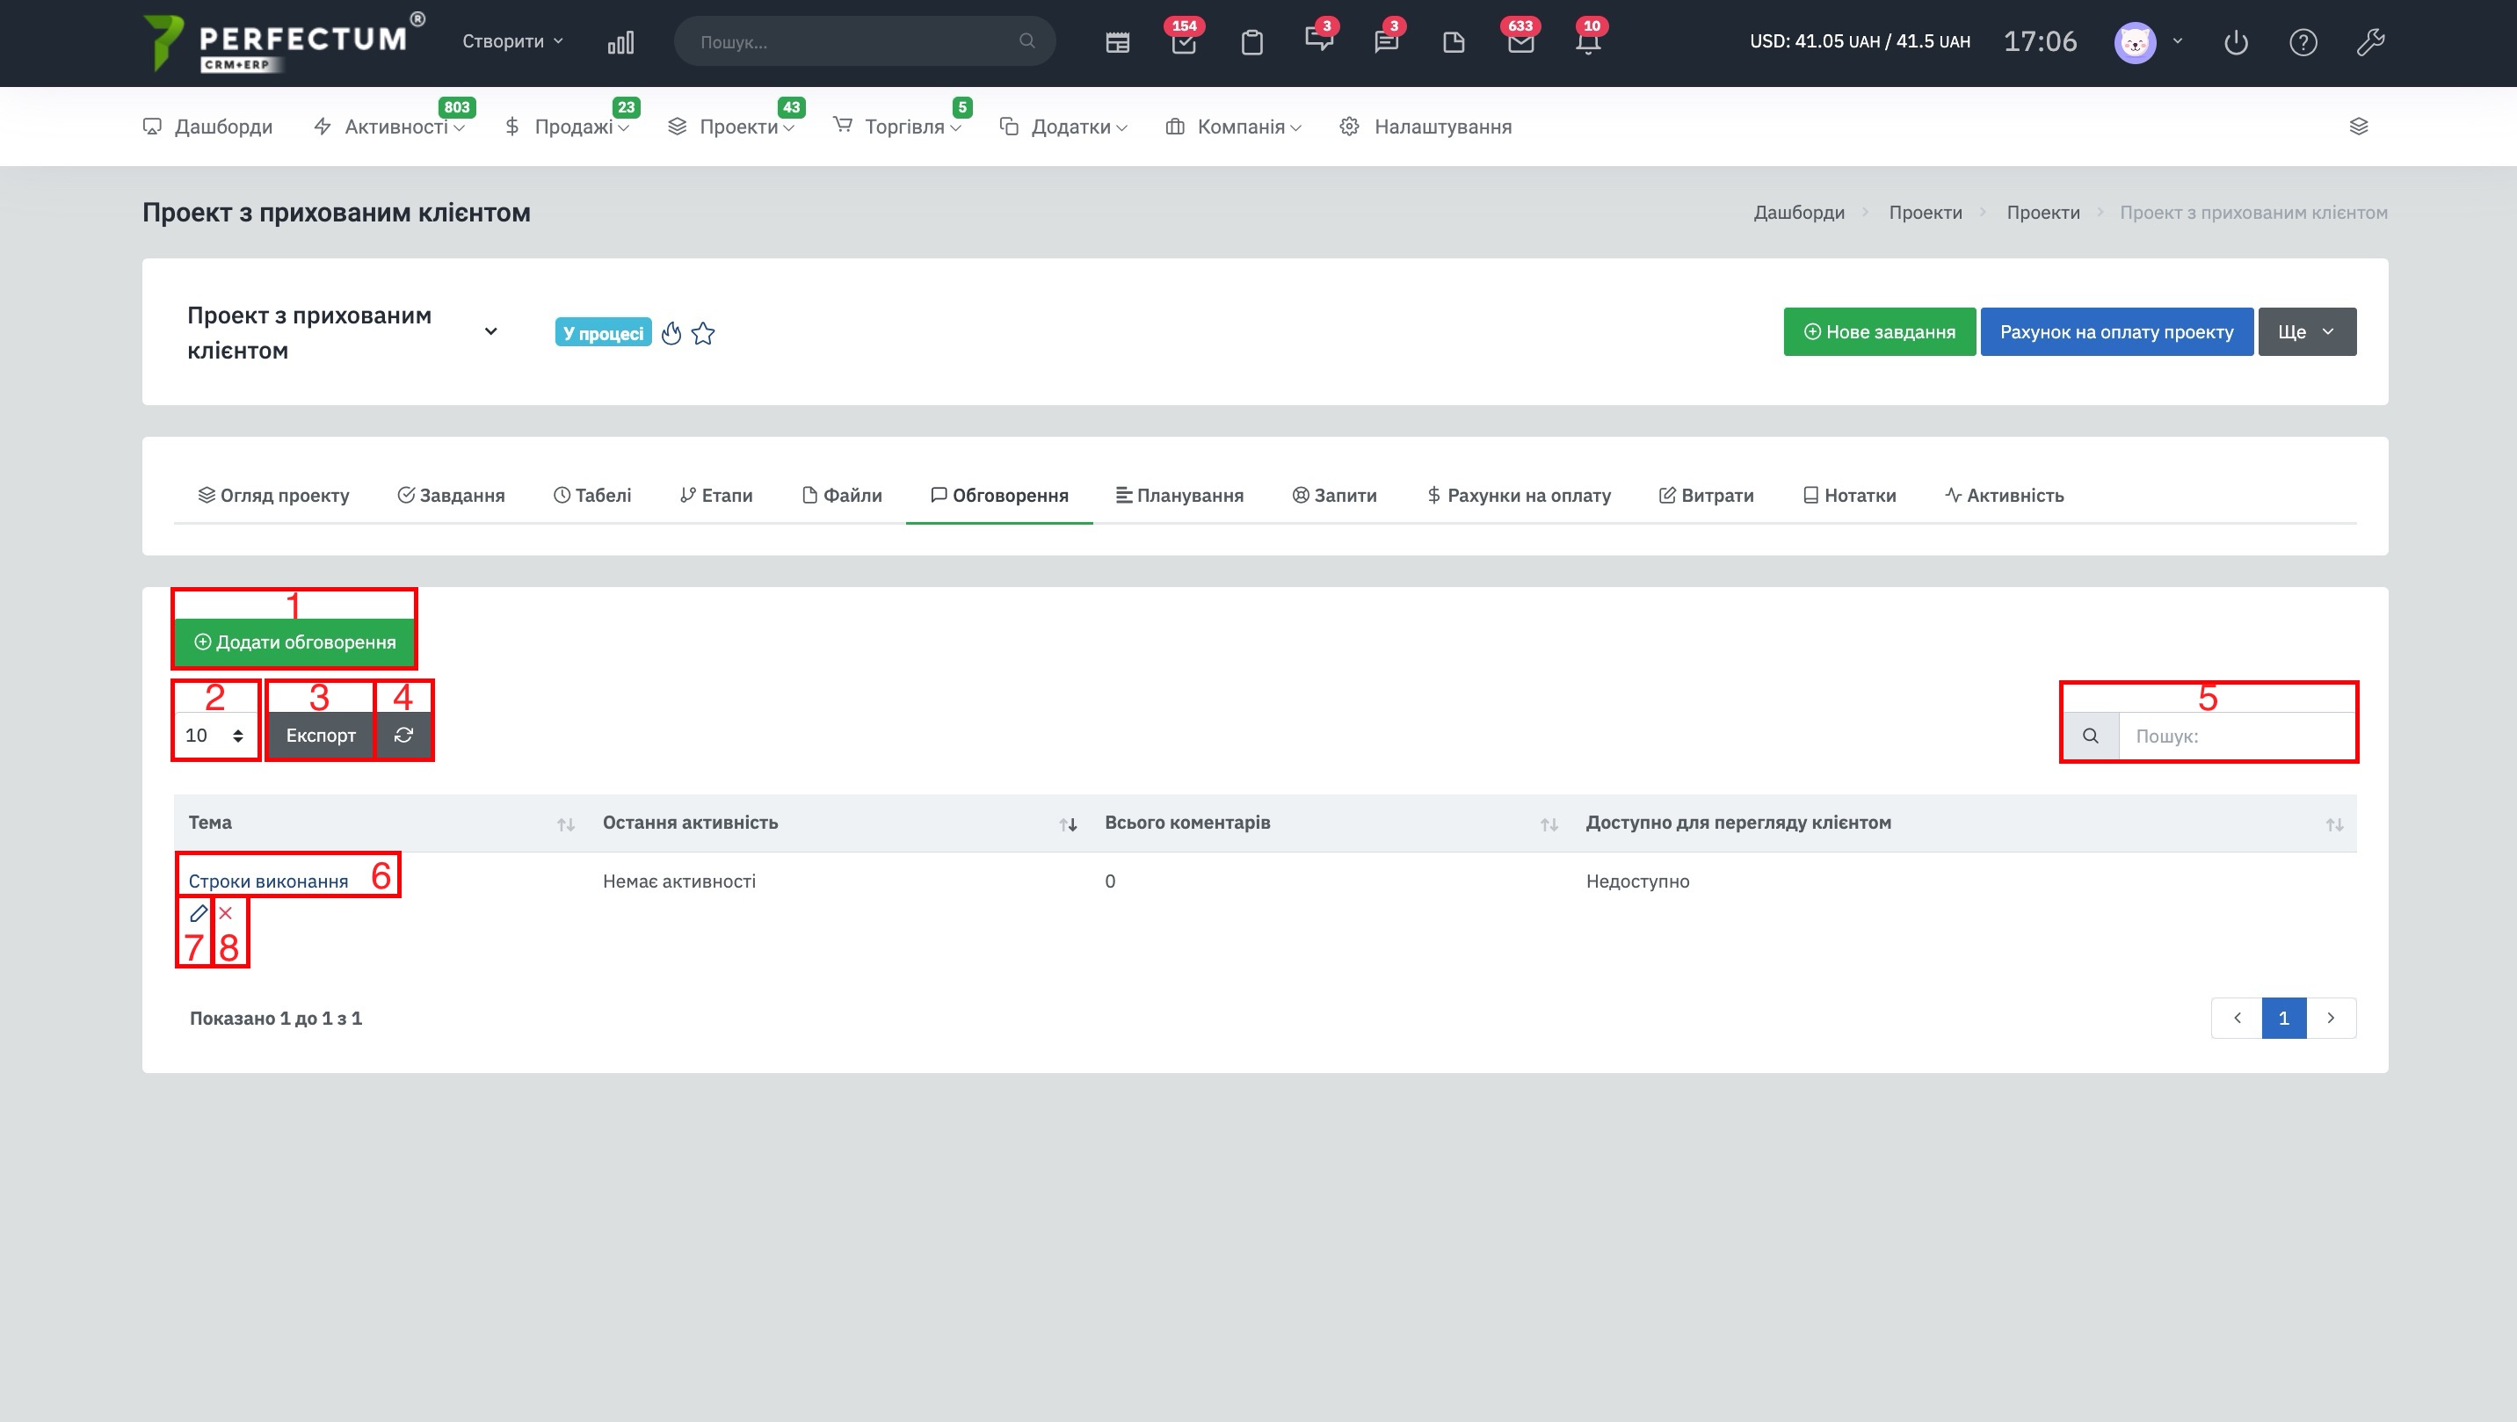
Task: Open the Строки виконання discussion link
Action: [268, 881]
